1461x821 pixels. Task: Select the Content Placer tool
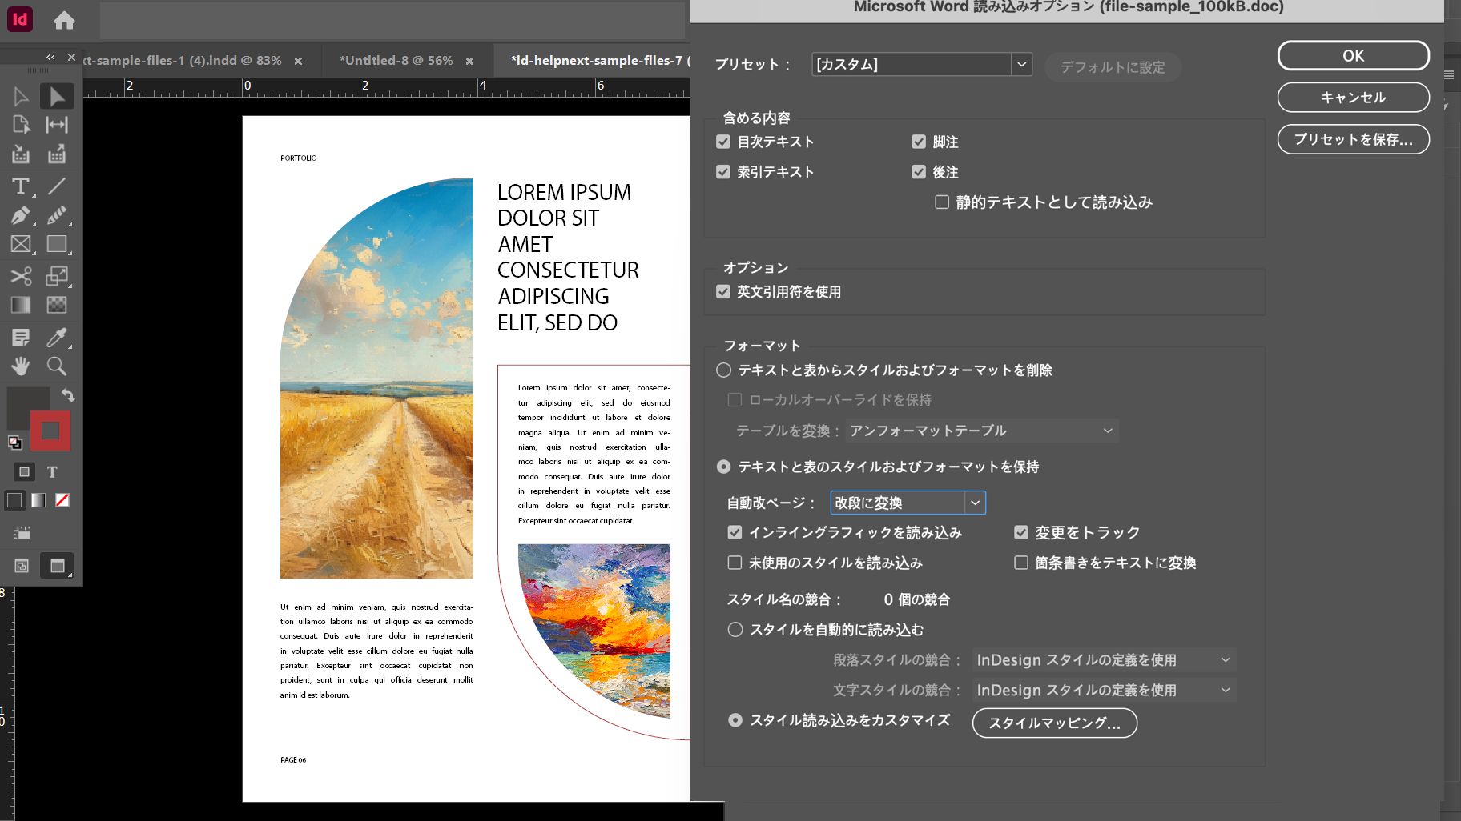(x=56, y=154)
